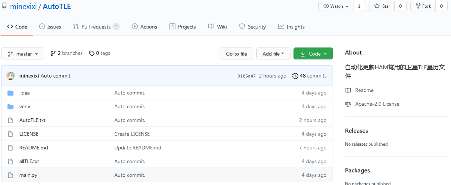This screenshot has height=185, width=451.
Task: Open the Releases heading link
Action: point(356,131)
